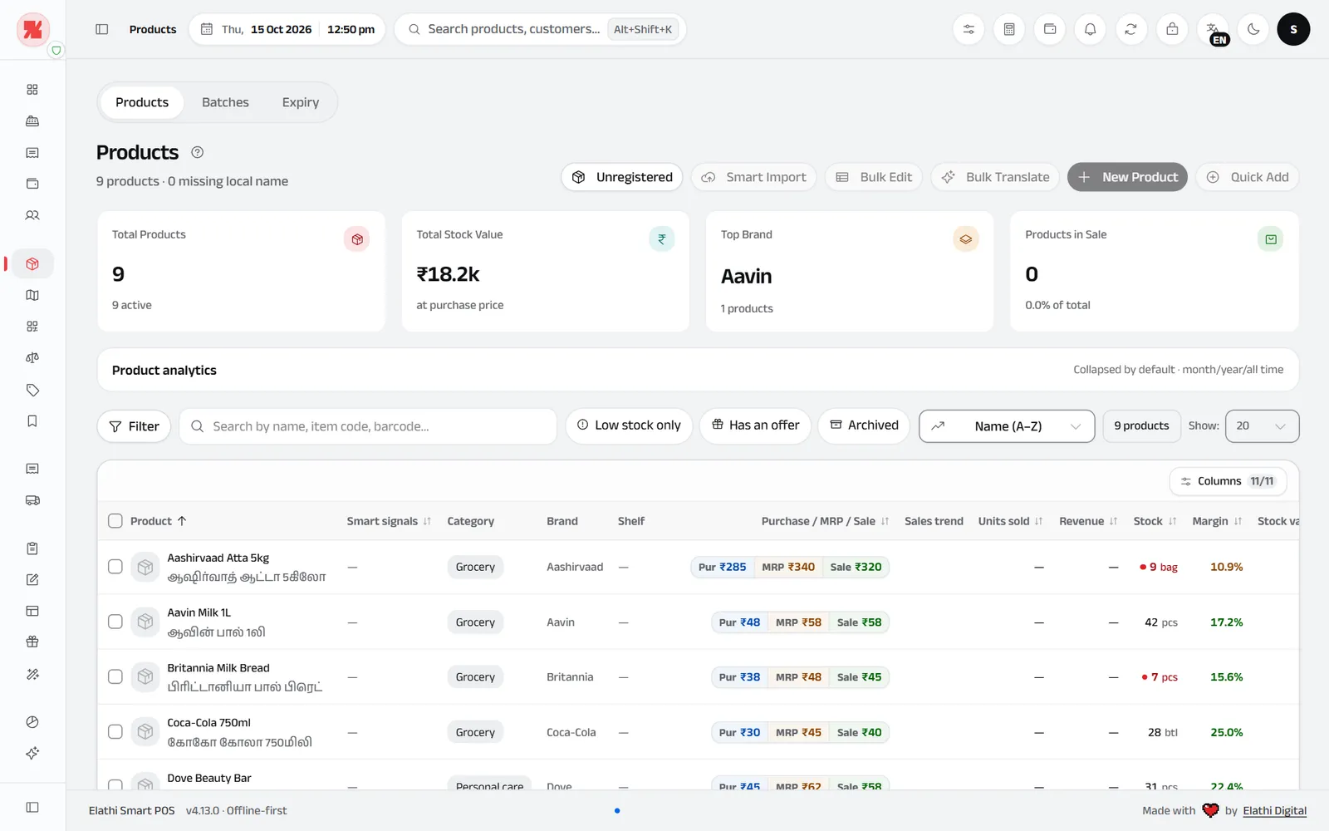
Task: Open the dashboard grid icon in sidebar
Action: 32,90
